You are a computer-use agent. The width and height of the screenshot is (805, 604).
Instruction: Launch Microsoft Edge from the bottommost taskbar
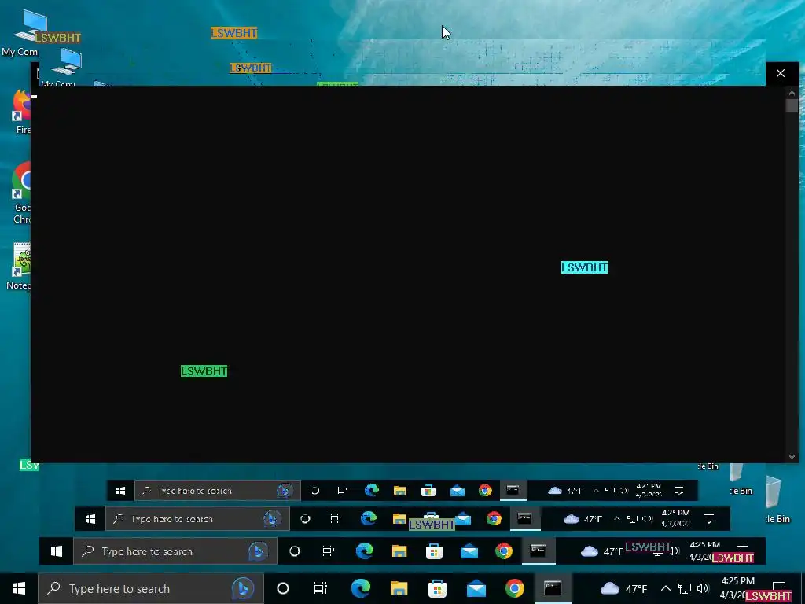pos(361,588)
